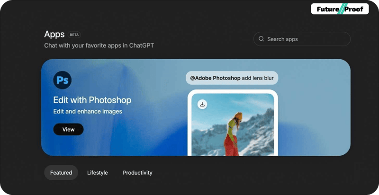Switch to the Lifestyle tab
Viewport: 379px width, 195px height.
[98, 173]
